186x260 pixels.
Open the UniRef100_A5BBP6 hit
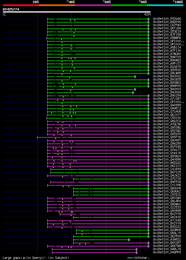point(167,38)
